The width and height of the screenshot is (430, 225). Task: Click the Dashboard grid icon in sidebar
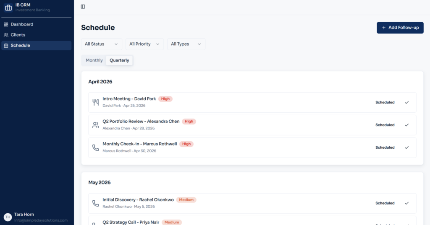click(6, 24)
